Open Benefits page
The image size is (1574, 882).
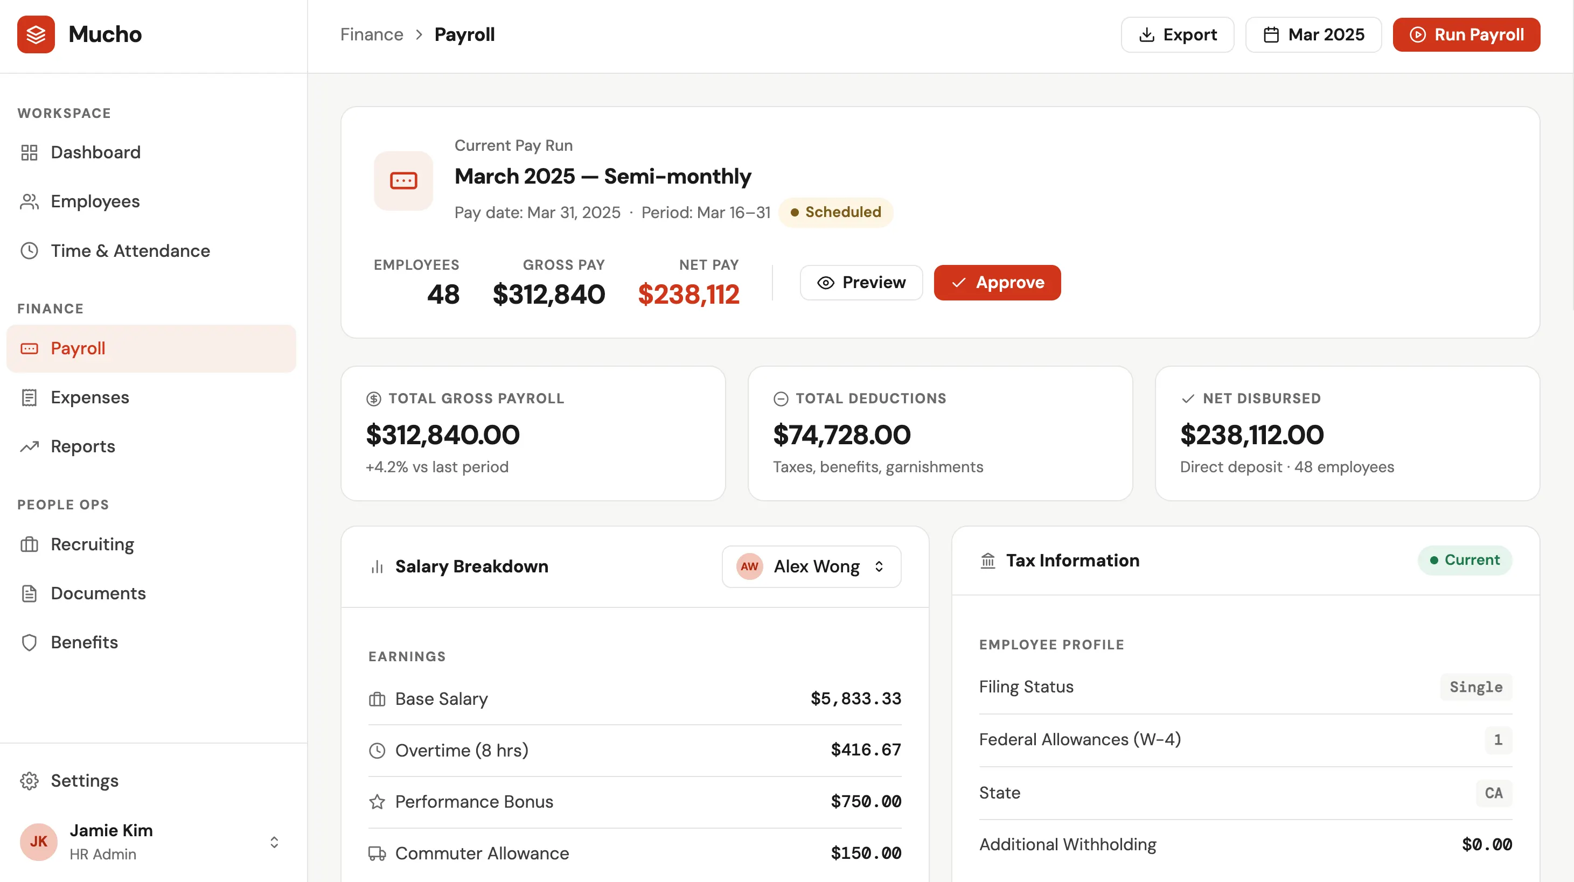click(151, 642)
